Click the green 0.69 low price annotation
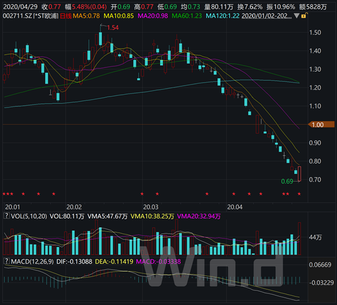Image resolution: width=337 pixels, height=305 pixels. (x=287, y=182)
